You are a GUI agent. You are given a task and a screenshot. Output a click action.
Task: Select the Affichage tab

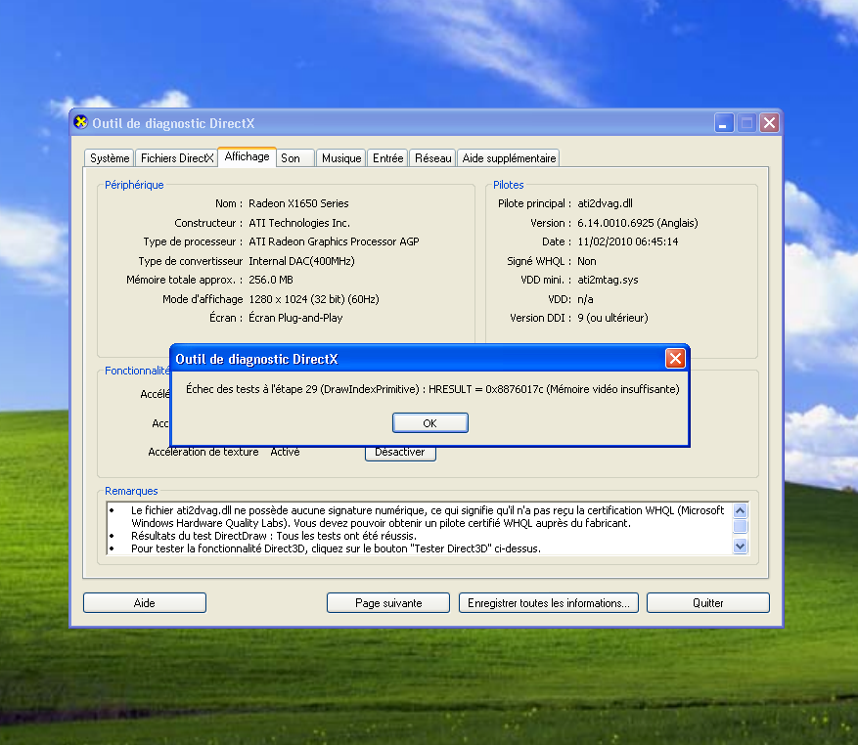click(x=247, y=156)
